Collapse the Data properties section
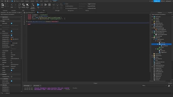This screenshot has height=97, width=173. point(1,21)
